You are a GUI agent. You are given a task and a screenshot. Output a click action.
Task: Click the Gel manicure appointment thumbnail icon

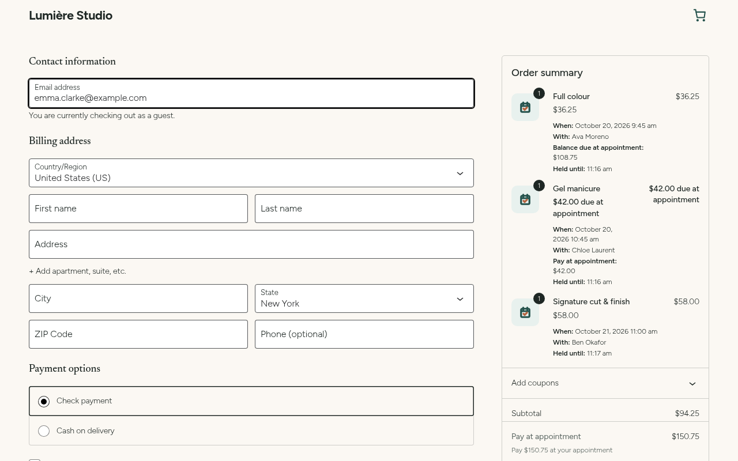525,199
